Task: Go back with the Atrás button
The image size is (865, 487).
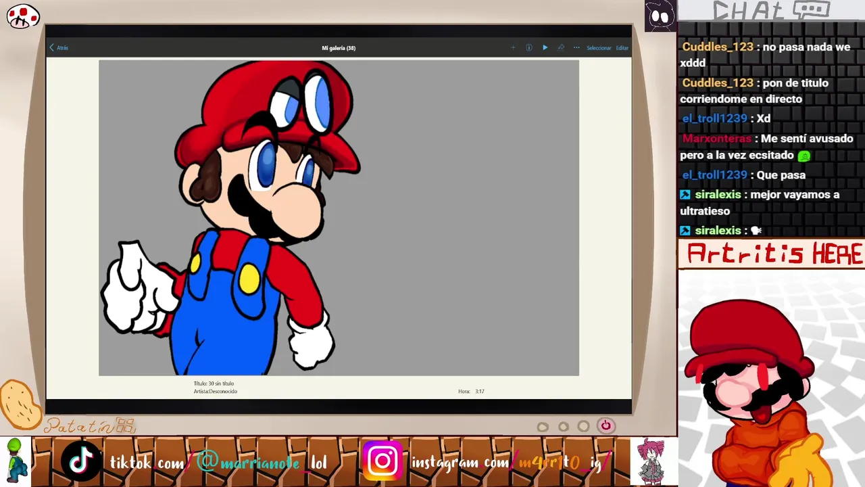Action: coord(59,48)
